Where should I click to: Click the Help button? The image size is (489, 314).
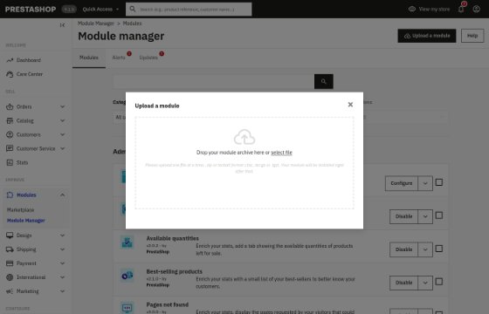(472, 36)
